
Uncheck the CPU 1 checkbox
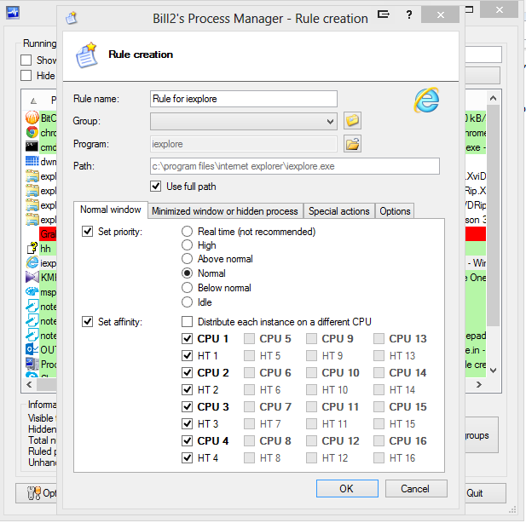pyautogui.click(x=187, y=339)
